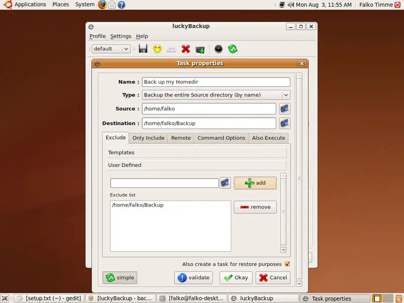Open the backup Type dropdown
The width and height of the screenshot is (404, 303).
(216, 95)
